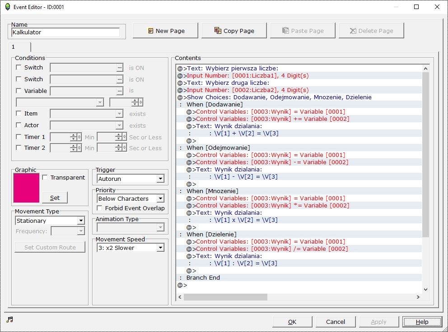Screen dimensions: 448x332
Task: Enable the first Switch condition checkbox
Action: 19,67
